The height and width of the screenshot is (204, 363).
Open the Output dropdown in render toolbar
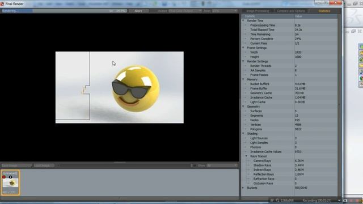(x=185, y=11)
